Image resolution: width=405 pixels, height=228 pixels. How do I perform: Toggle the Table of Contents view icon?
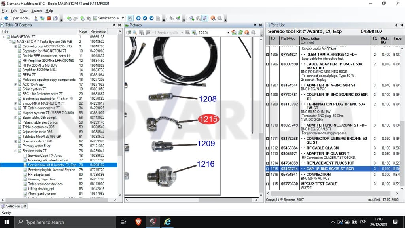point(130,18)
